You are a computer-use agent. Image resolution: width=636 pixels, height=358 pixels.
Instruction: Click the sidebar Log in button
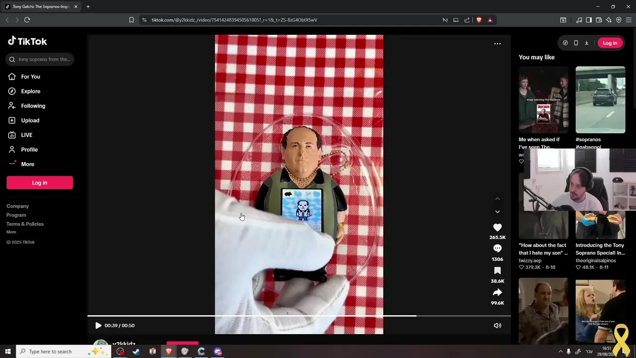click(x=40, y=182)
